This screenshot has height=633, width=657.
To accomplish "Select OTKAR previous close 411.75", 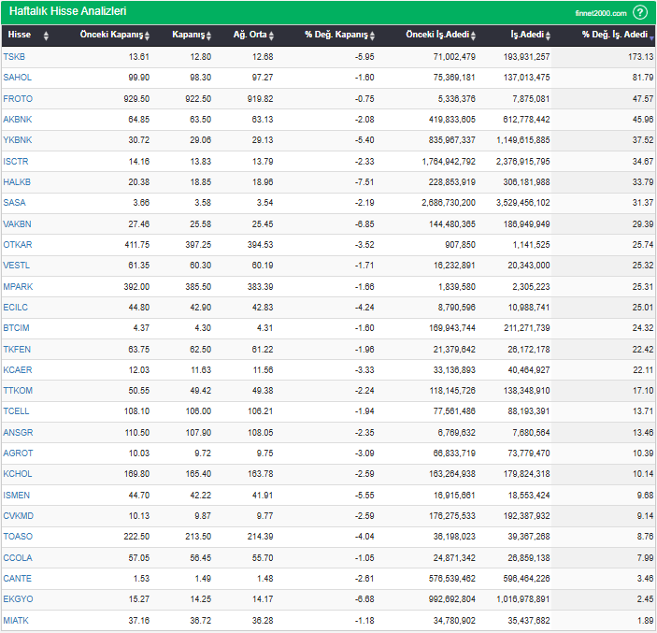I will (137, 244).
